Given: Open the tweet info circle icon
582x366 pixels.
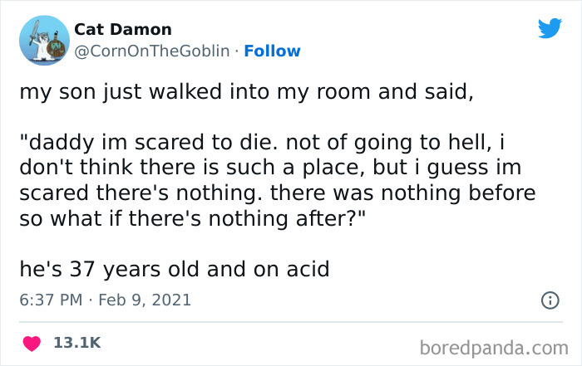Looking at the screenshot, I should 550,300.
